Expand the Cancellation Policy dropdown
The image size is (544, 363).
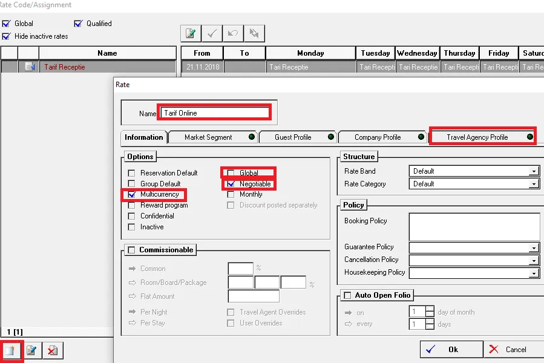[x=534, y=260]
